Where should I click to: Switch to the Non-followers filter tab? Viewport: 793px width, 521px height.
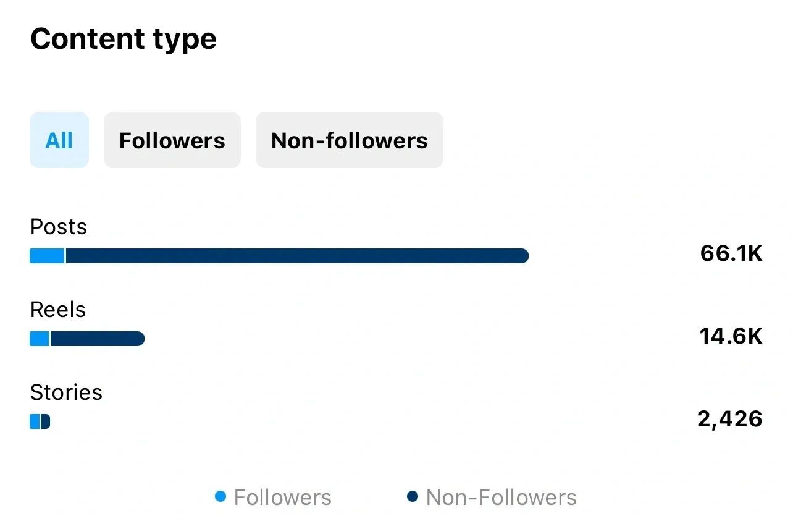click(x=350, y=140)
